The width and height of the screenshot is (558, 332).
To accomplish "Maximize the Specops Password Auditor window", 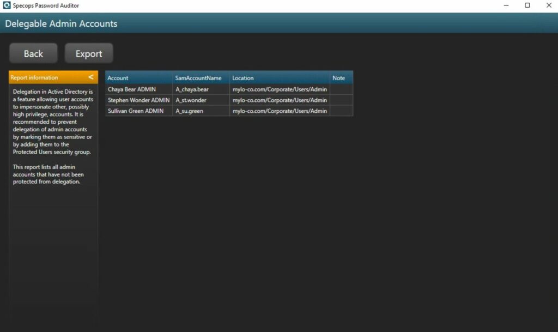I will click(x=527, y=5).
